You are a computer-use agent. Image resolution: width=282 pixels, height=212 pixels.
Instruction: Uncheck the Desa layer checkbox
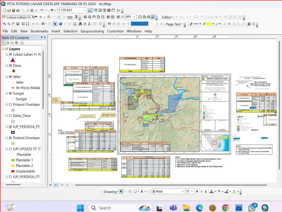(x=10, y=66)
